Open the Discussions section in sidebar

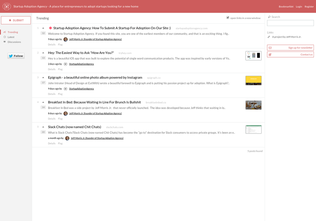[x=14, y=42]
